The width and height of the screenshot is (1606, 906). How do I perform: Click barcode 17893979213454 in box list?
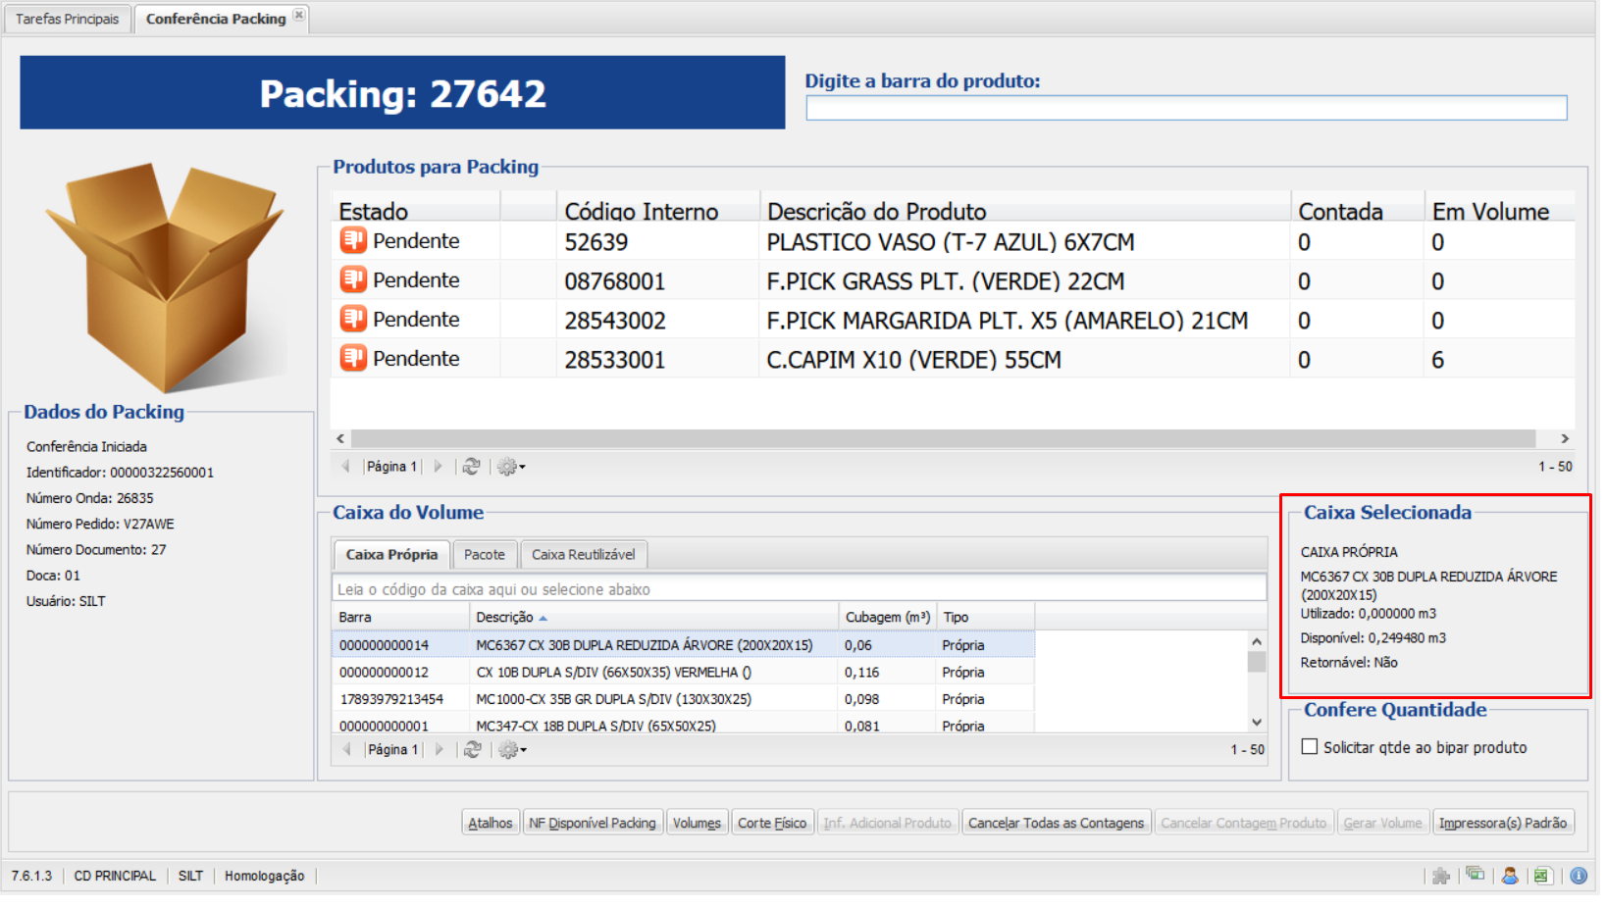(391, 699)
